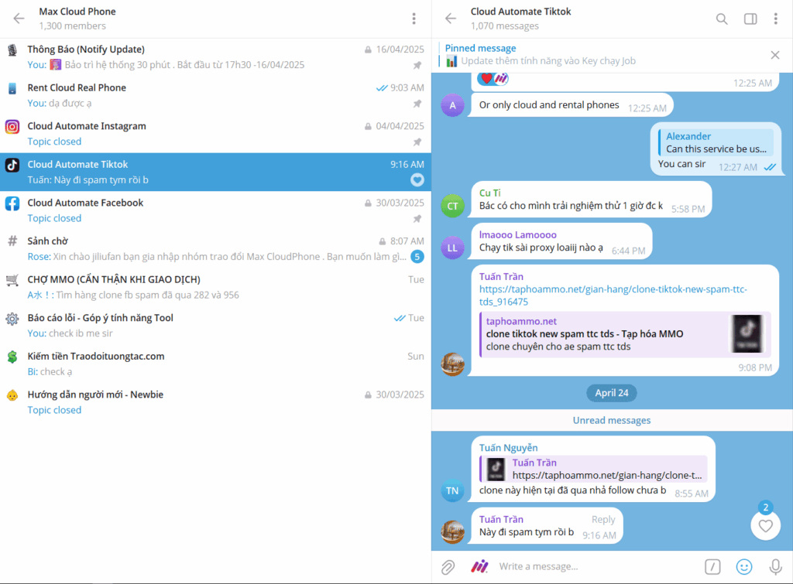This screenshot has height=584, width=793.
Task: Click Reply on Tuấn Trần's last message
Action: (603, 519)
